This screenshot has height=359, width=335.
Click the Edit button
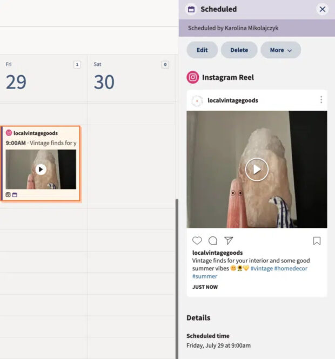point(202,50)
